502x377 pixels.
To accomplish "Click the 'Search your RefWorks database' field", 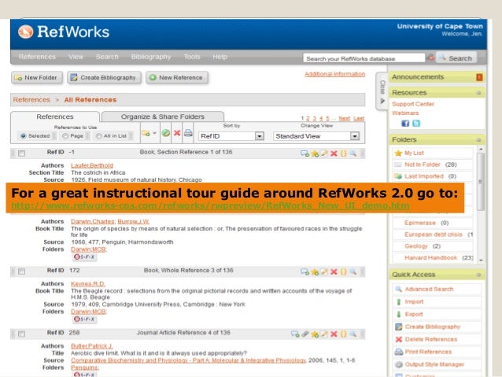I will pos(364,58).
